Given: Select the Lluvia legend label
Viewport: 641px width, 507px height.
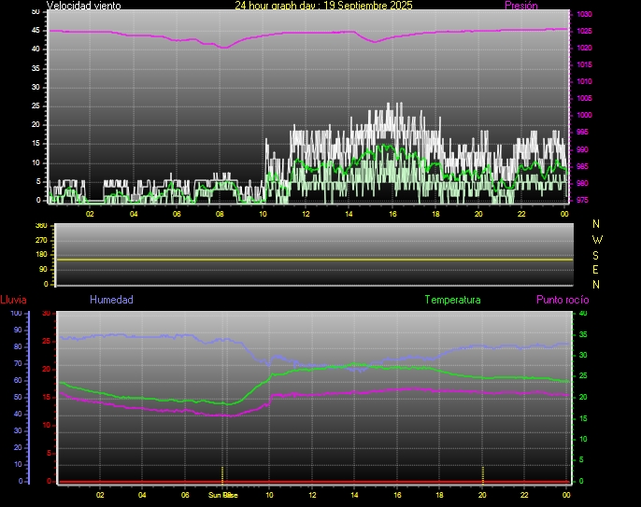Looking at the screenshot, I should click(x=13, y=300).
